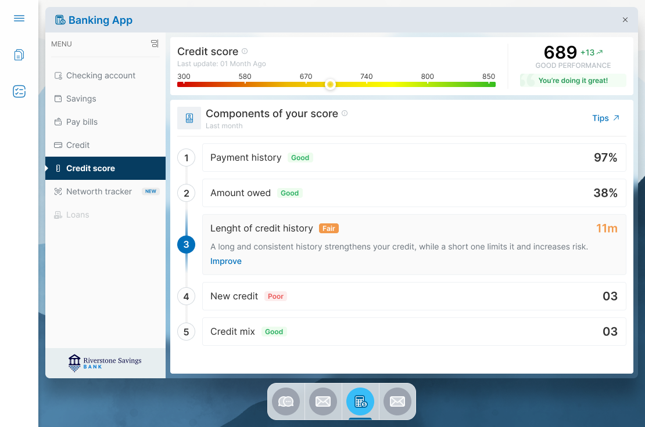
Task: Expand the Credit mix component details
Action: coord(414,331)
